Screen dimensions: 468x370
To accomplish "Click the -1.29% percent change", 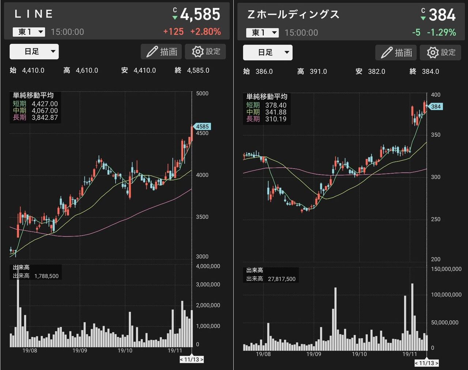I will pos(441,33).
